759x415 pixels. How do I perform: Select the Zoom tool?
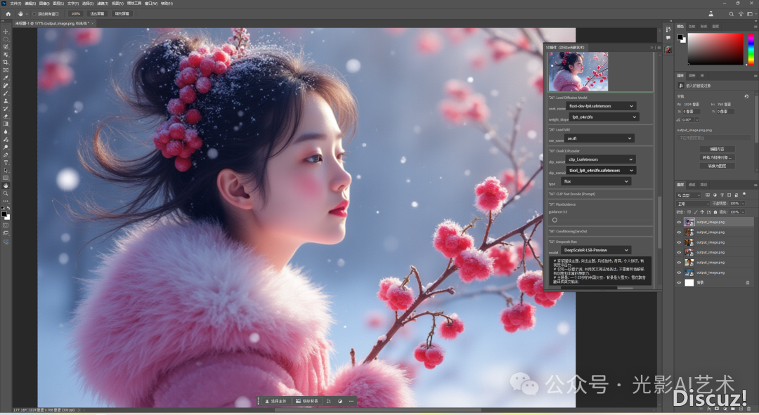coord(6,194)
